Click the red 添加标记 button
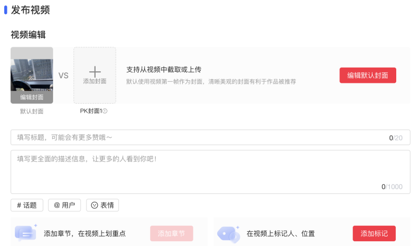Screen dimensions: 418x246 pyautogui.click(x=374, y=233)
